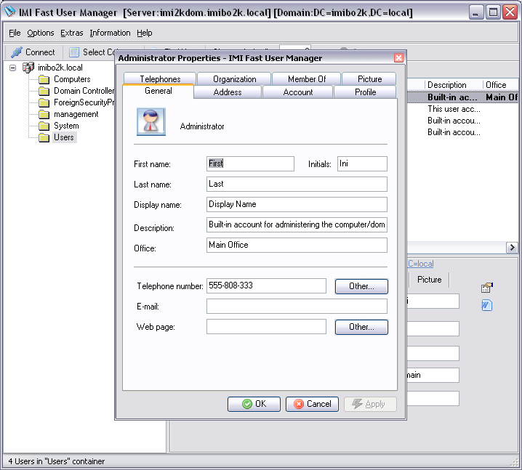Select the Computers tree item
The width and height of the screenshot is (522, 470).
pyautogui.click(x=72, y=79)
